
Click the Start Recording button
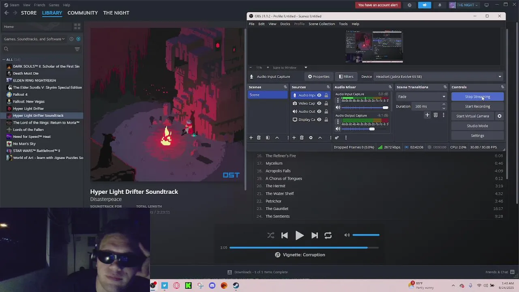[x=477, y=106]
